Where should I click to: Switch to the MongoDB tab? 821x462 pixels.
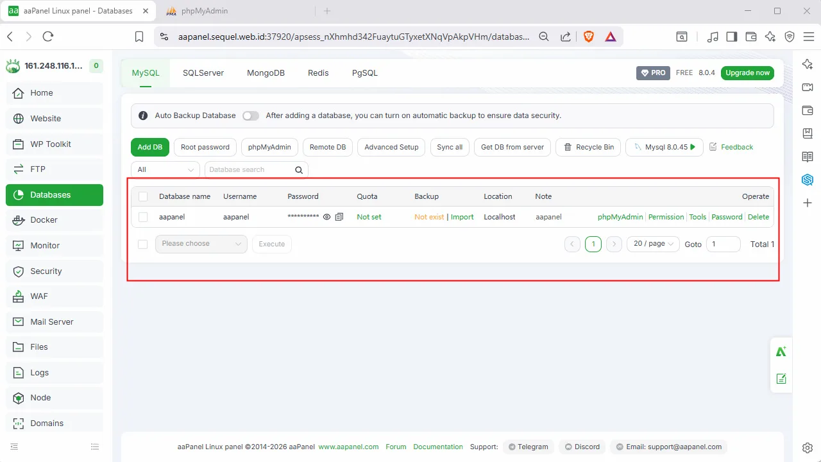point(266,73)
